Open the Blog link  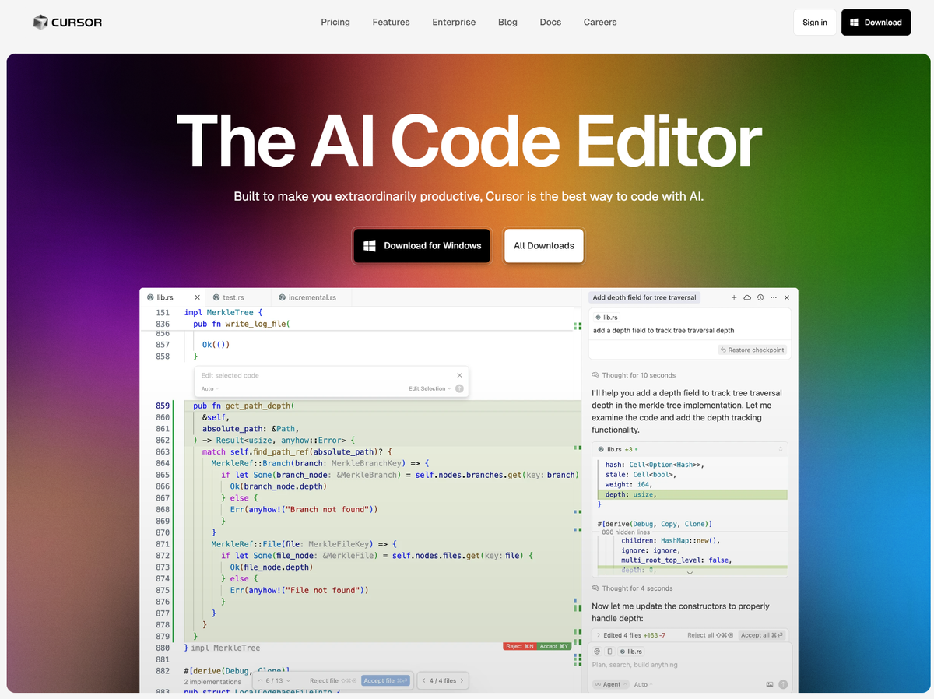pyautogui.click(x=507, y=23)
